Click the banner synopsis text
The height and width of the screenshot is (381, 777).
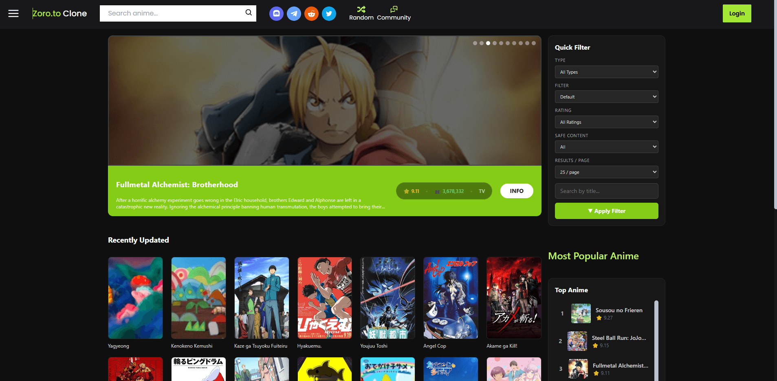pos(251,204)
